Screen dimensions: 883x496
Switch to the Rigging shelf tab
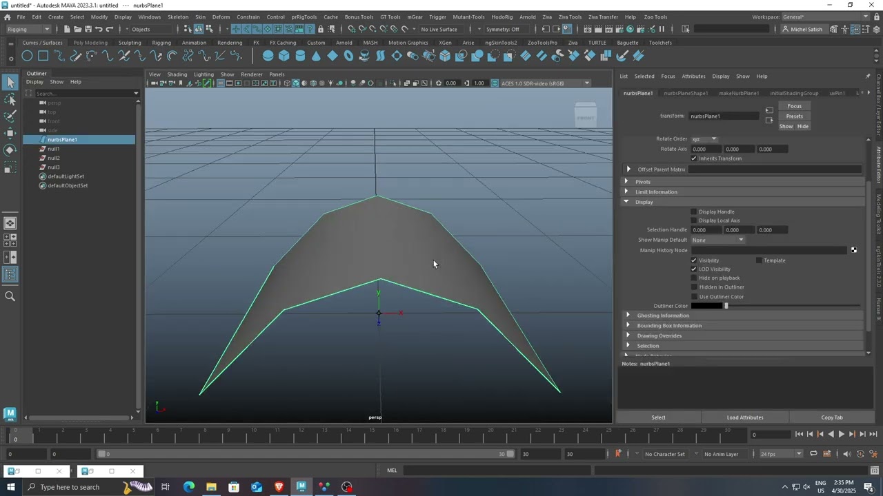pos(161,43)
